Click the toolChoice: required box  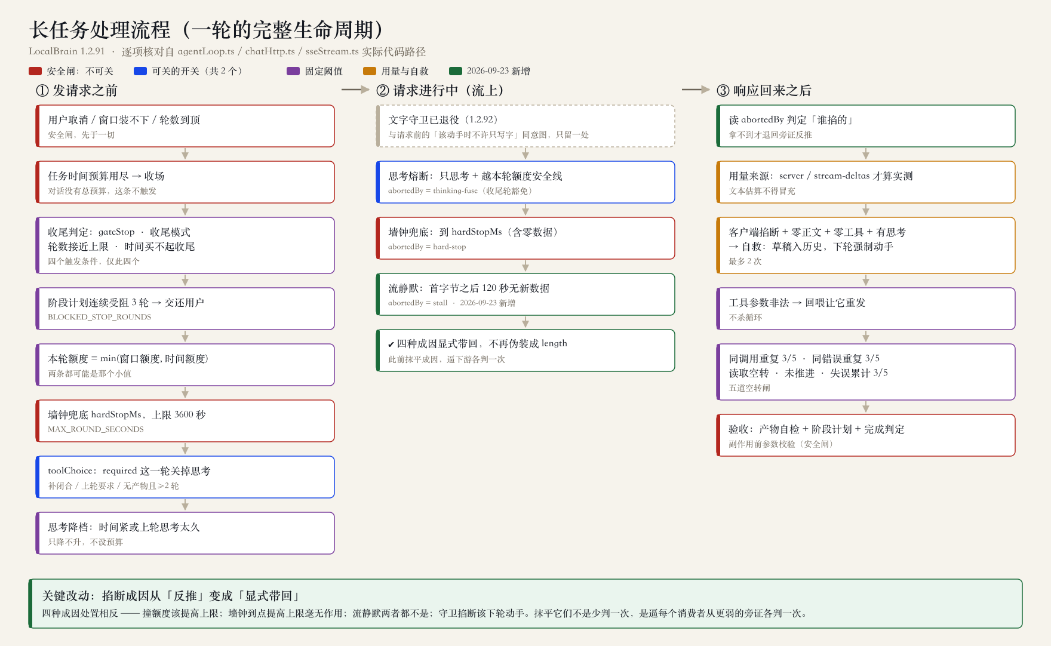[x=185, y=477]
